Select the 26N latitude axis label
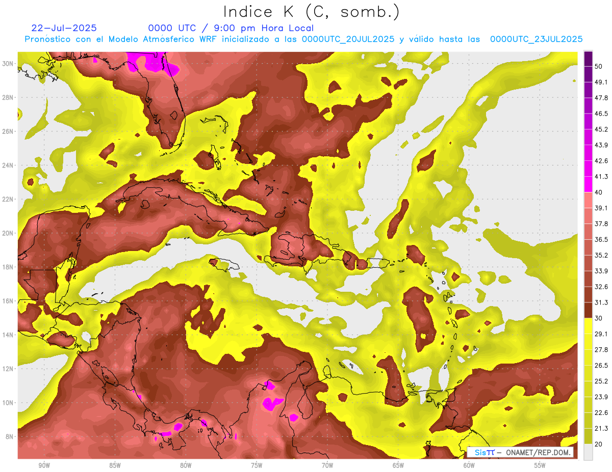Image resolution: width=612 pixels, height=472 pixels. pos(8,131)
